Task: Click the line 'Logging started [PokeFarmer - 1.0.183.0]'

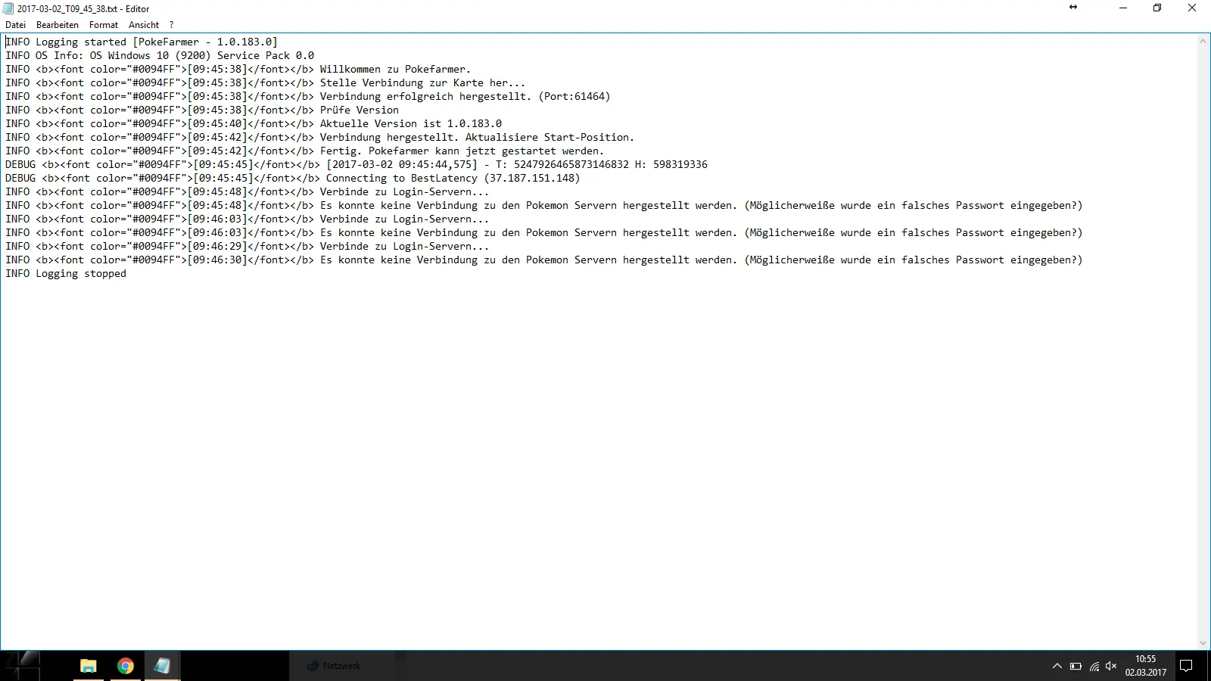Action: (x=142, y=42)
